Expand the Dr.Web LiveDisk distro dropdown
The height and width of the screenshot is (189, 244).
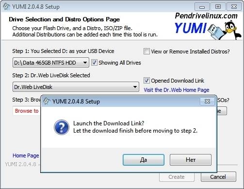pos(76,87)
